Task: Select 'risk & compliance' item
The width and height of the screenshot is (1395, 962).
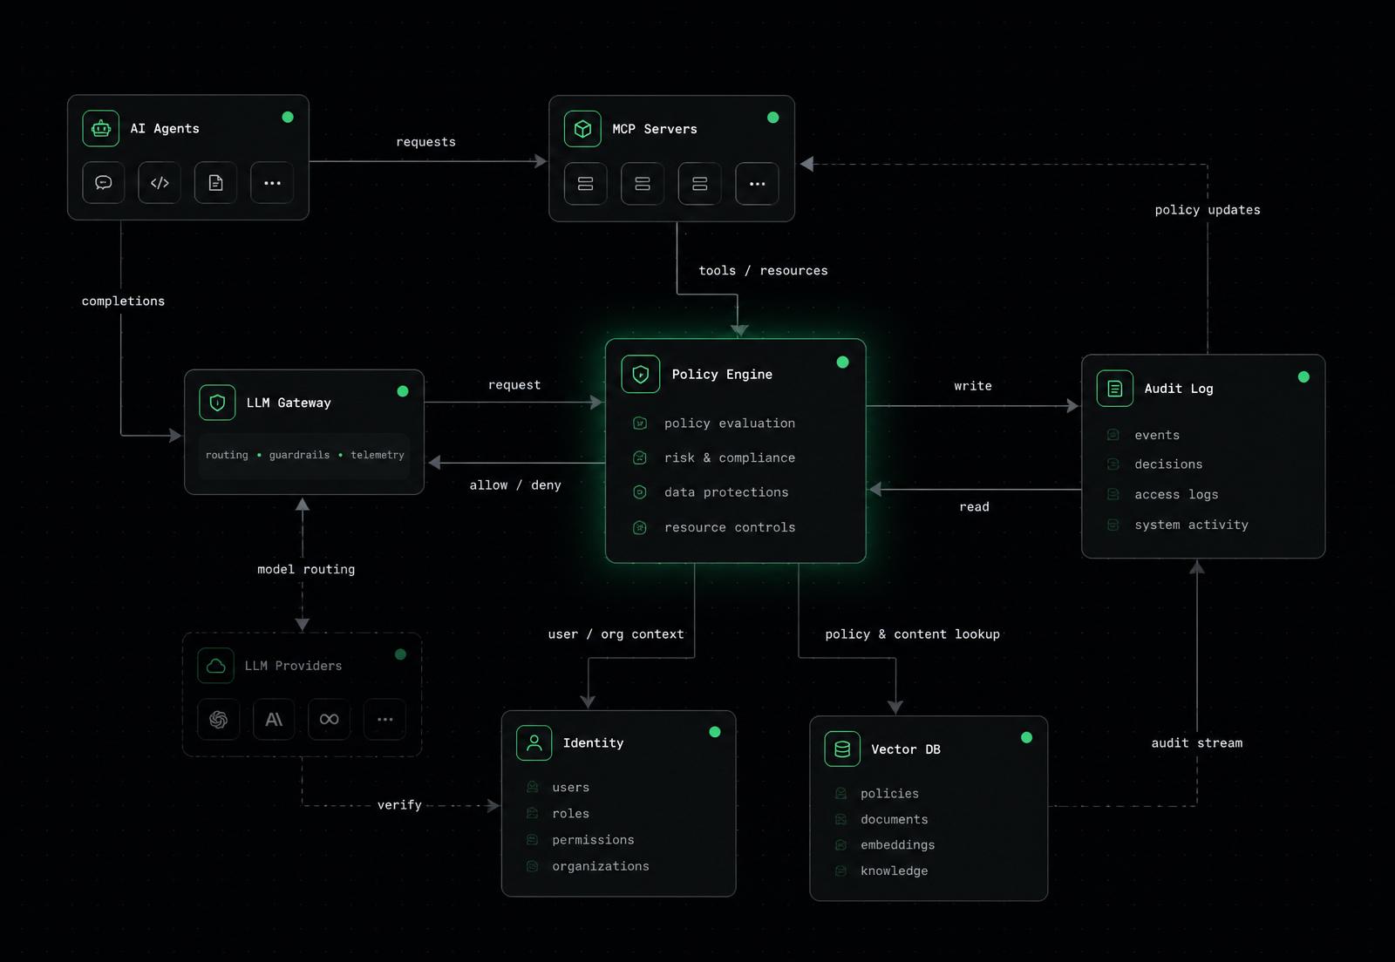Action: pyautogui.click(x=730, y=457)
